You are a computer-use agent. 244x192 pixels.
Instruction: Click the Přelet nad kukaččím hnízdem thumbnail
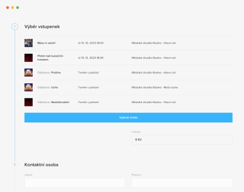coord(28,58)
